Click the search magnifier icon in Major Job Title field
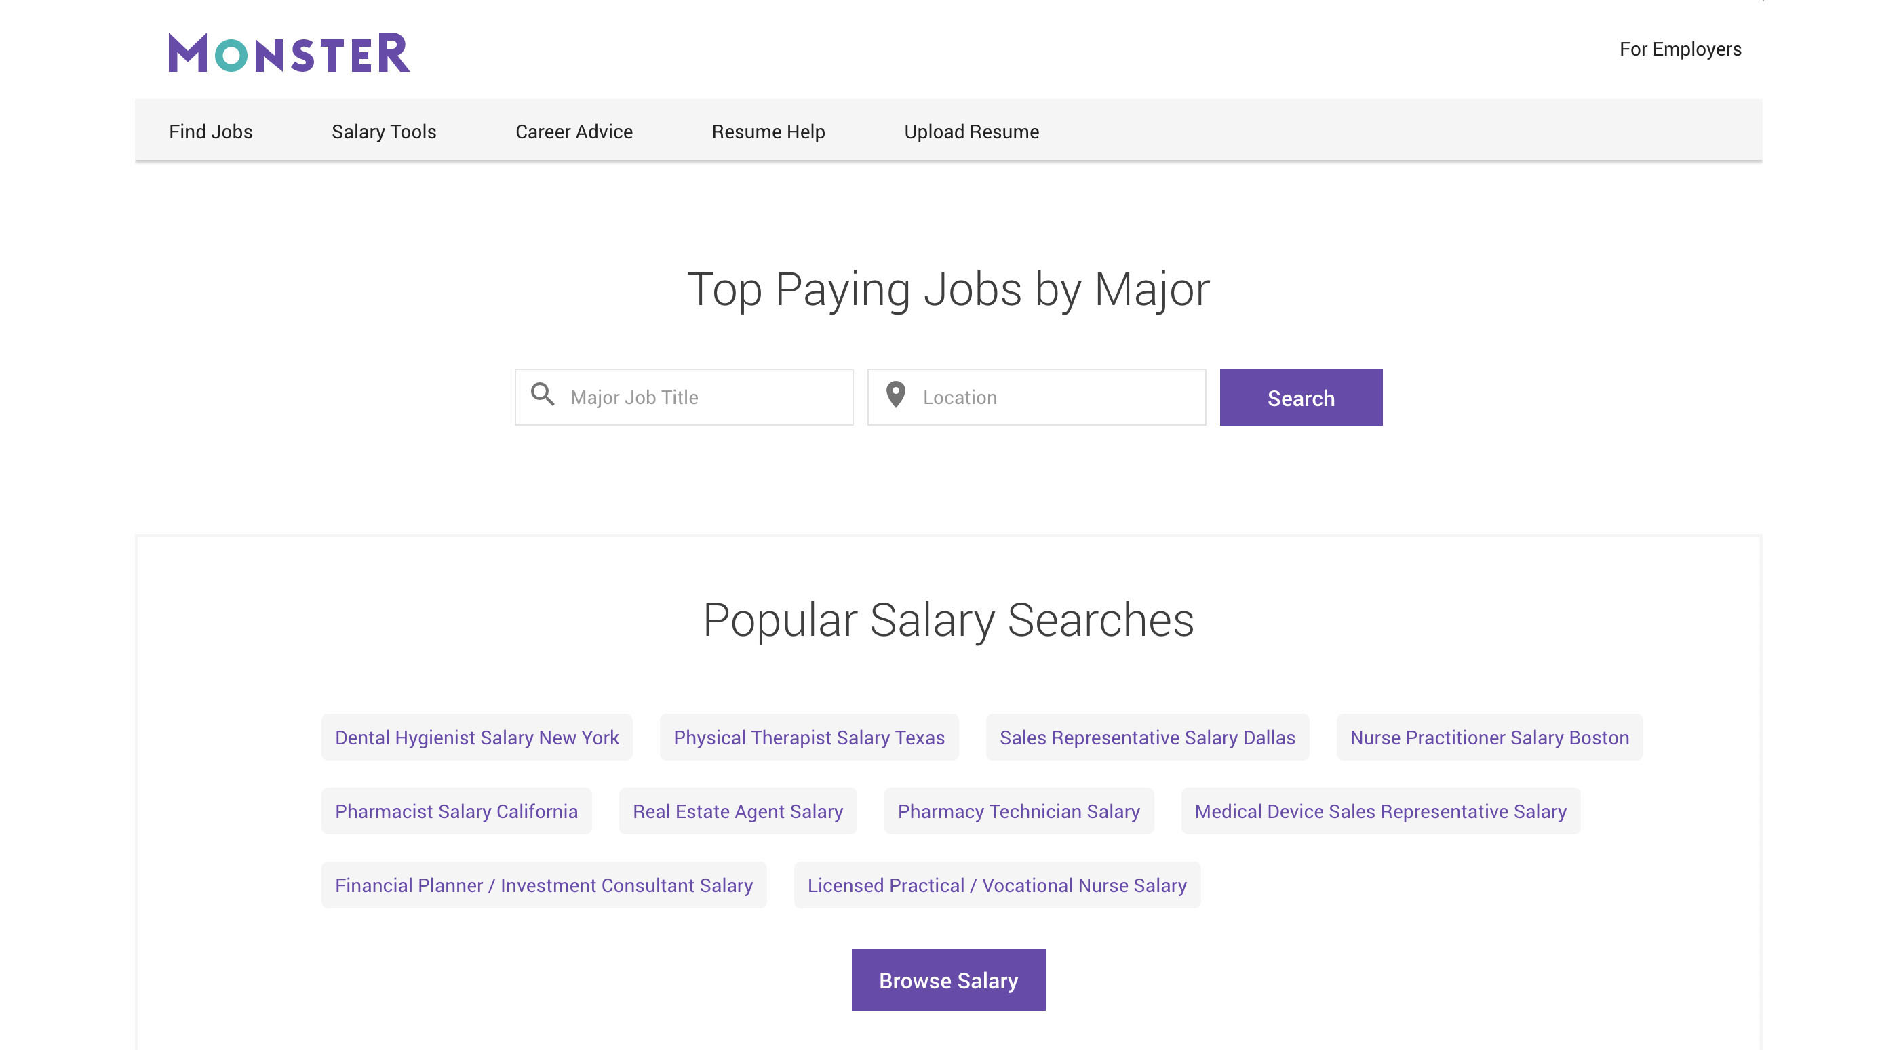The image size is (1899, 1050). coord(543,397)
